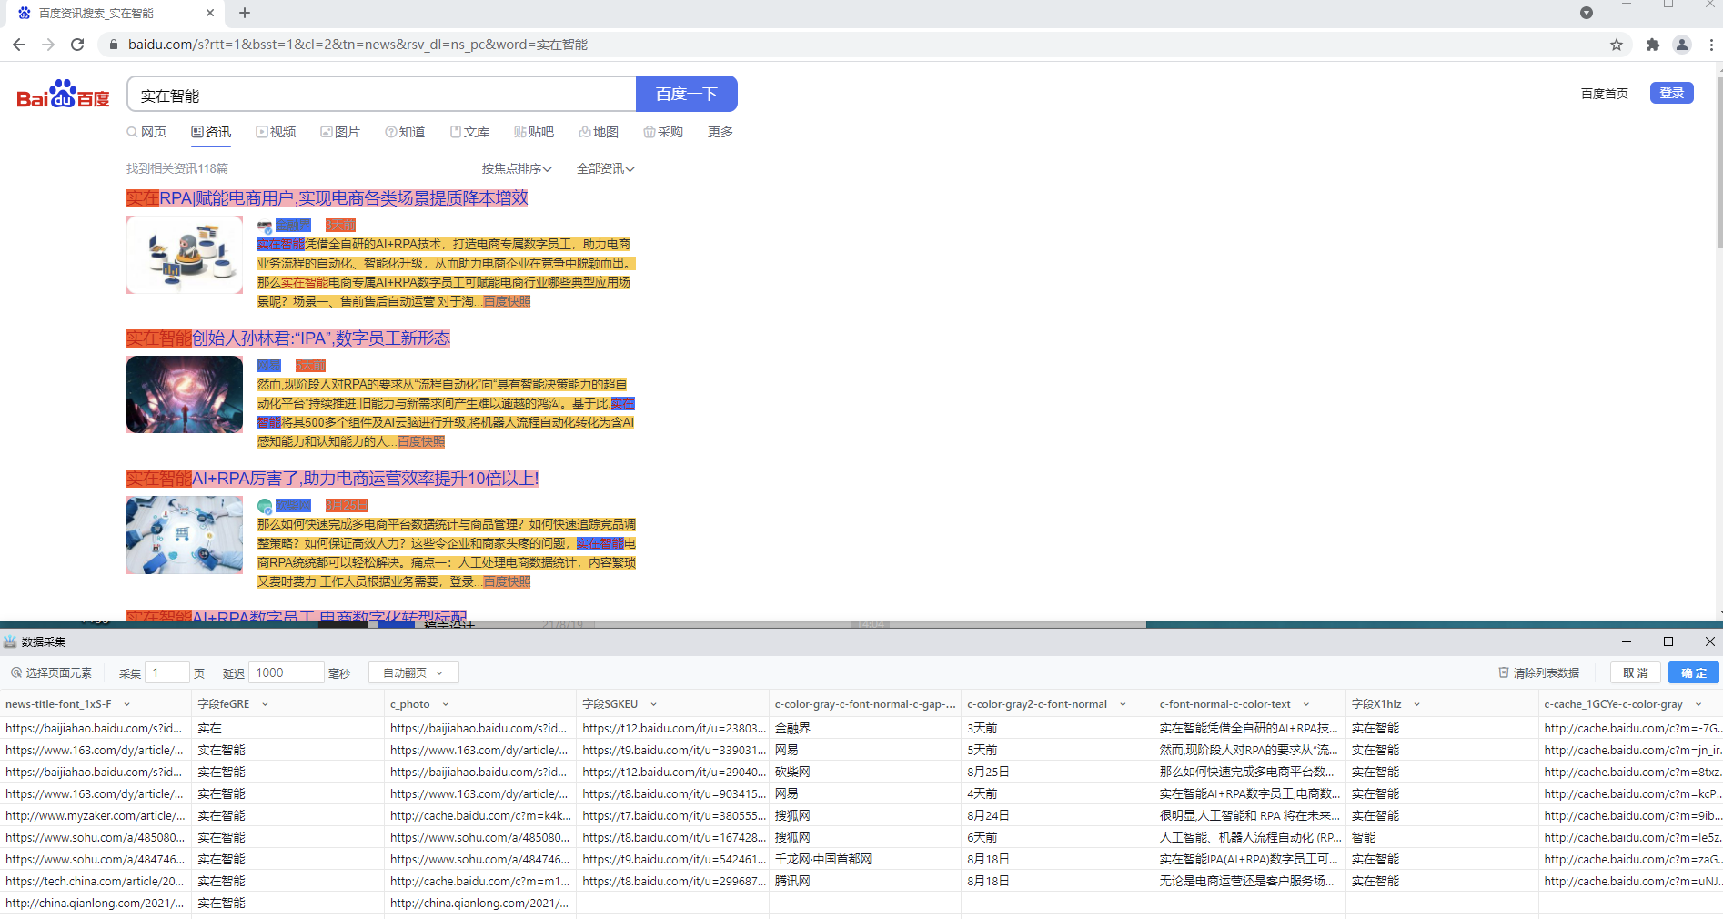Open the first news result thumbnail
Screen dimensions: 1723x919
pos(185,255)
